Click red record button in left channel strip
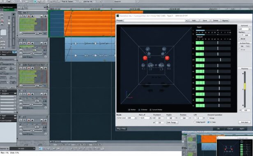This screenshot has height=156, width=253. click(2, 21)
